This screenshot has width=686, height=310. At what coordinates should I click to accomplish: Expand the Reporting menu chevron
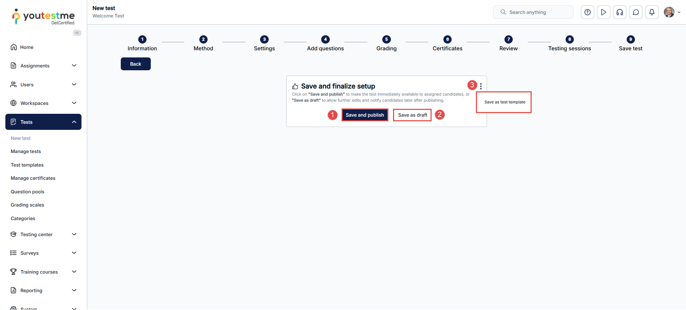(x=74, y=290)
